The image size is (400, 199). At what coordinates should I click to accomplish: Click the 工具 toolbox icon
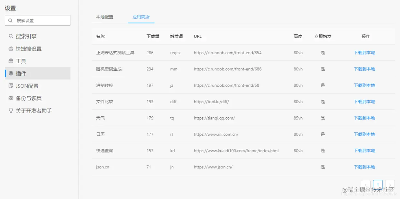tap(11, 61)
